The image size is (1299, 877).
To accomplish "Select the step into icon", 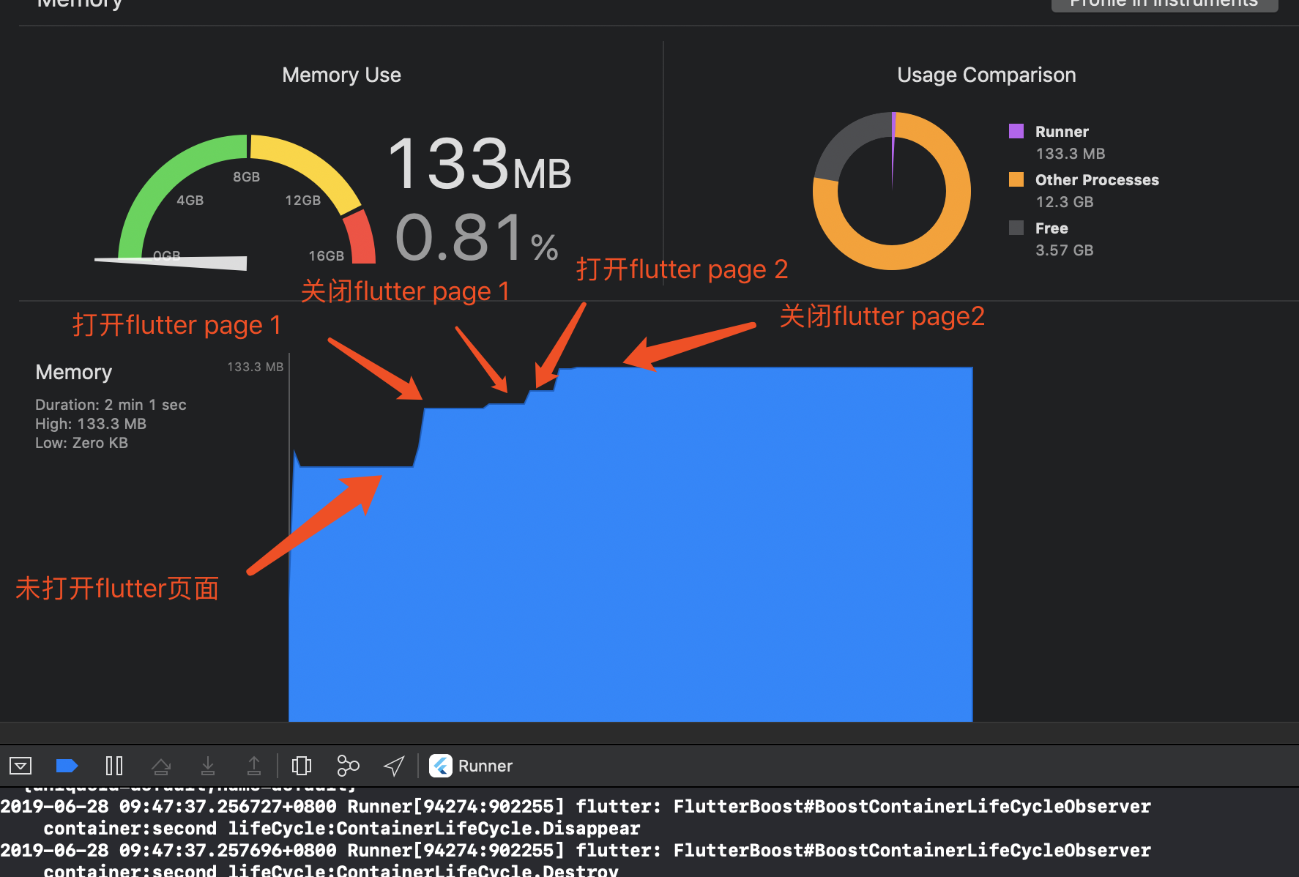I will pos(208,766).
